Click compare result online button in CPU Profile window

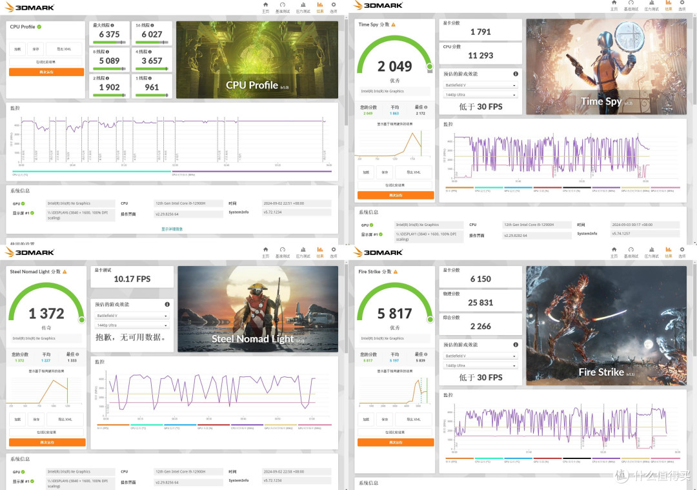coord(46,62)
